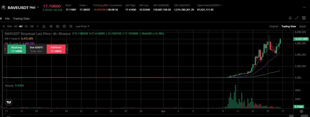Open the chart layout grid icon

pyautogui.click(x=304, y=18)
